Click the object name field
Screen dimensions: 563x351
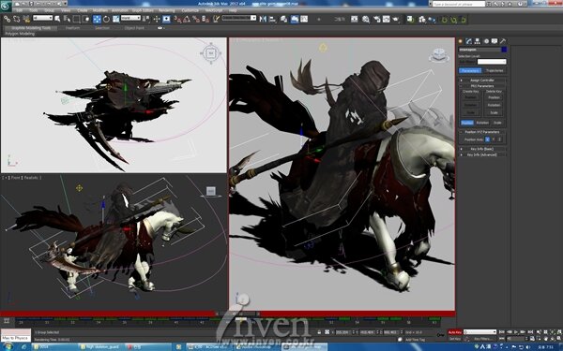(x=479, y=50)
